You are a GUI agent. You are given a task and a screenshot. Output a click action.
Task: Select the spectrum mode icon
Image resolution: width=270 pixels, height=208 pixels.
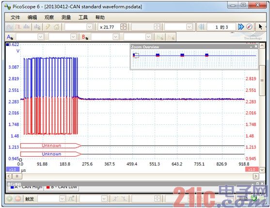tap(26, 27)
